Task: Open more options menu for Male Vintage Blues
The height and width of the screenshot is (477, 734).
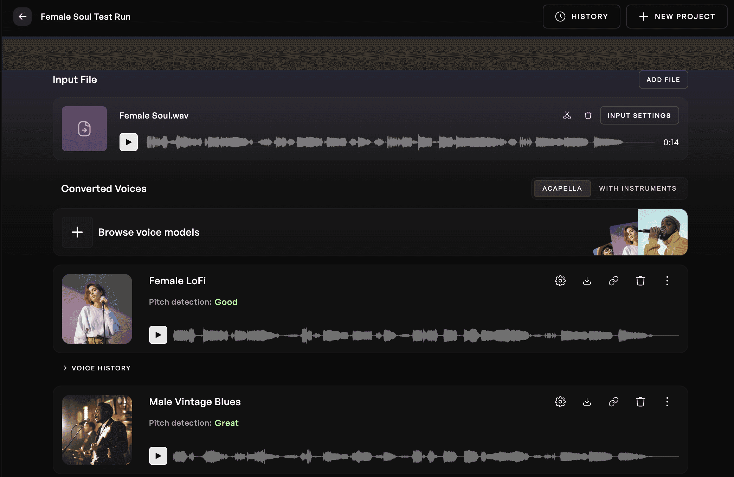Action: pyautogui.click(x=667, y=402)
